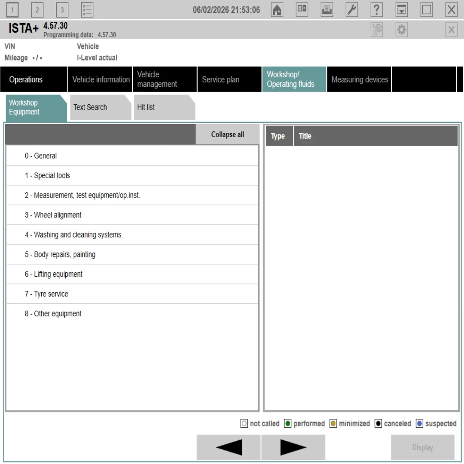Click the date and time display
464x464 pixels.
226,10
